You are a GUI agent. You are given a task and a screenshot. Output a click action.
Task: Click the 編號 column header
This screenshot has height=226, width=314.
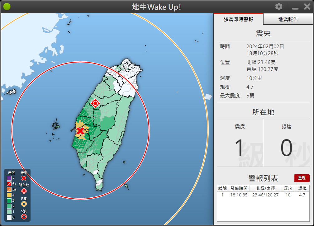(x=222, y=188)
